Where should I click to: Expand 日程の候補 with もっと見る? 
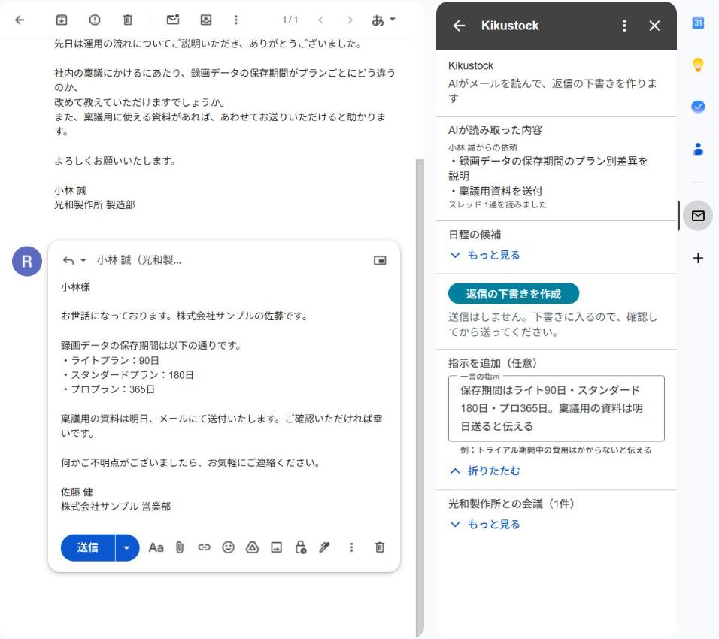tap(485, 255)
